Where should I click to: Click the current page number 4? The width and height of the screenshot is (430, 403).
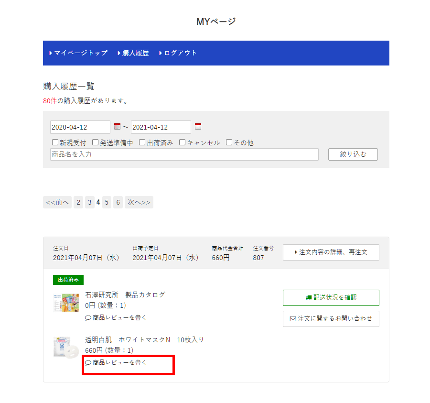[98, 203]
